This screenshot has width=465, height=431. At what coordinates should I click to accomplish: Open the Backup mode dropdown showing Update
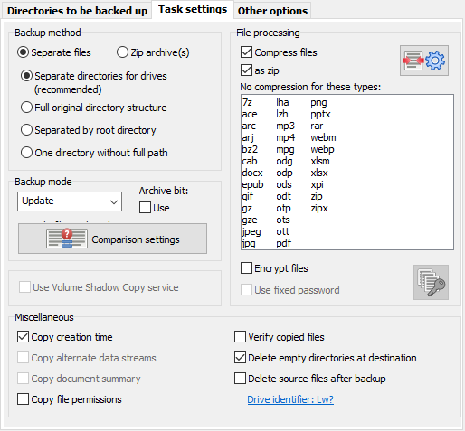pyautogui.click(x=70, y=201)
